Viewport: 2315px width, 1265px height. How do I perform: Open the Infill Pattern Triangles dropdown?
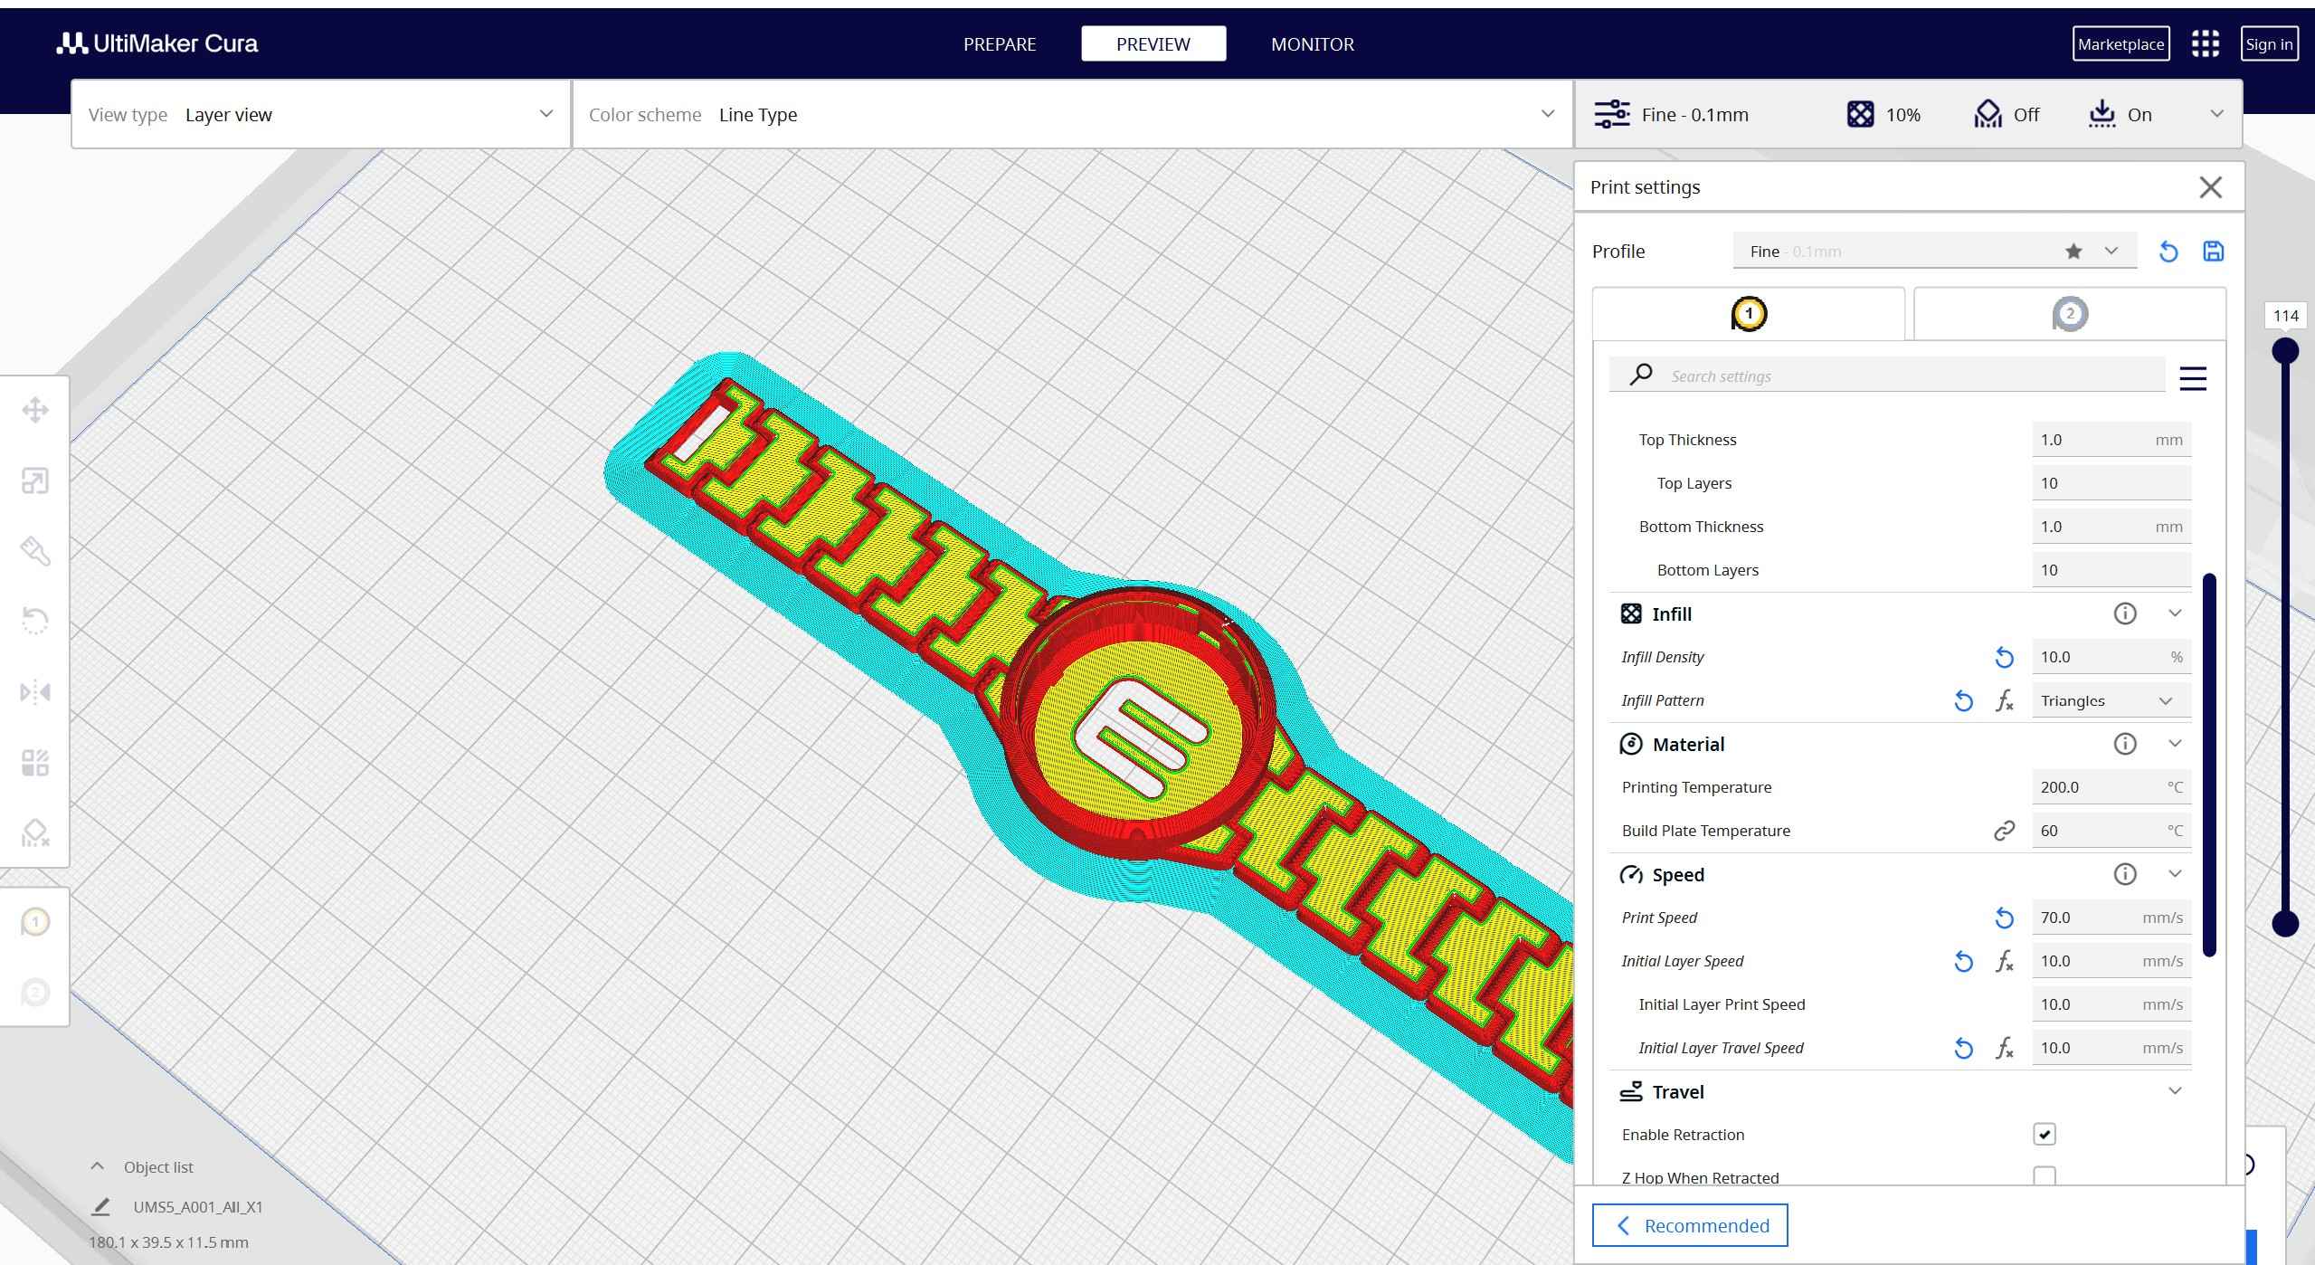(x=2111, y=700)
